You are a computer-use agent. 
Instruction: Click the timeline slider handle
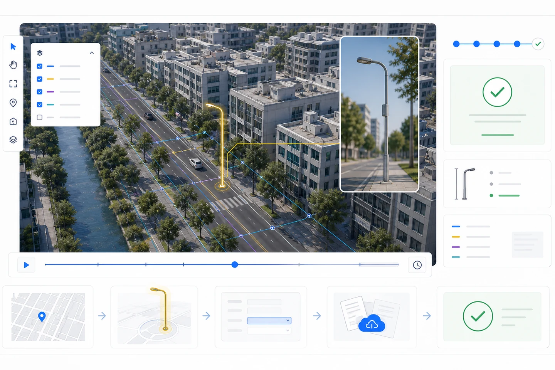click(x=235, y=264)
